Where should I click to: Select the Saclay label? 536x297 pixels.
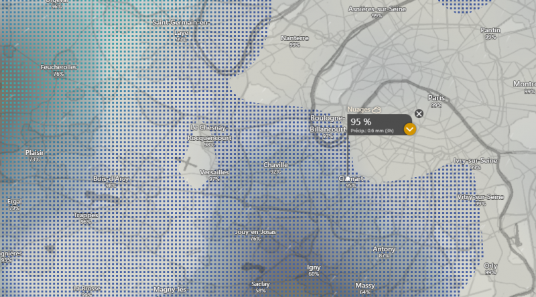pos(261,284)
